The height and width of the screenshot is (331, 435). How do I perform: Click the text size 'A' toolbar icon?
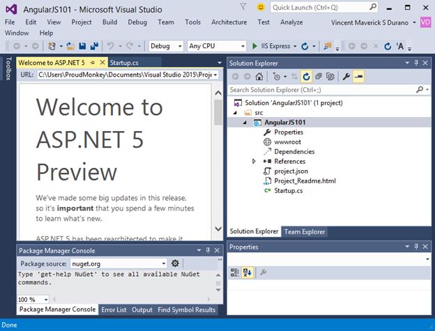tap(399, 46)
